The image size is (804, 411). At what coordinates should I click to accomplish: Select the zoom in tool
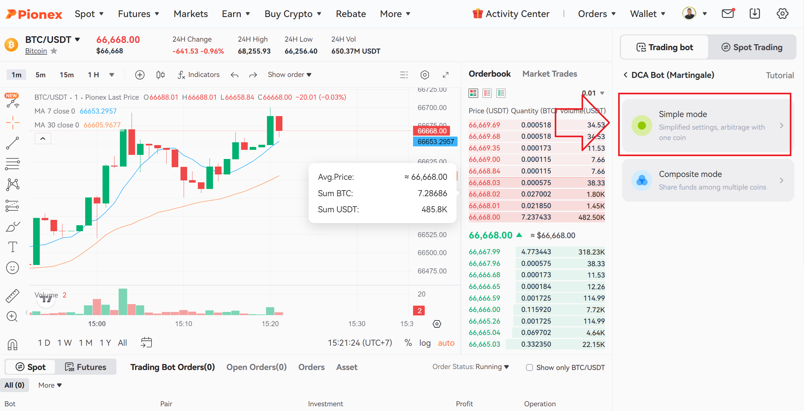coord(13,316)
